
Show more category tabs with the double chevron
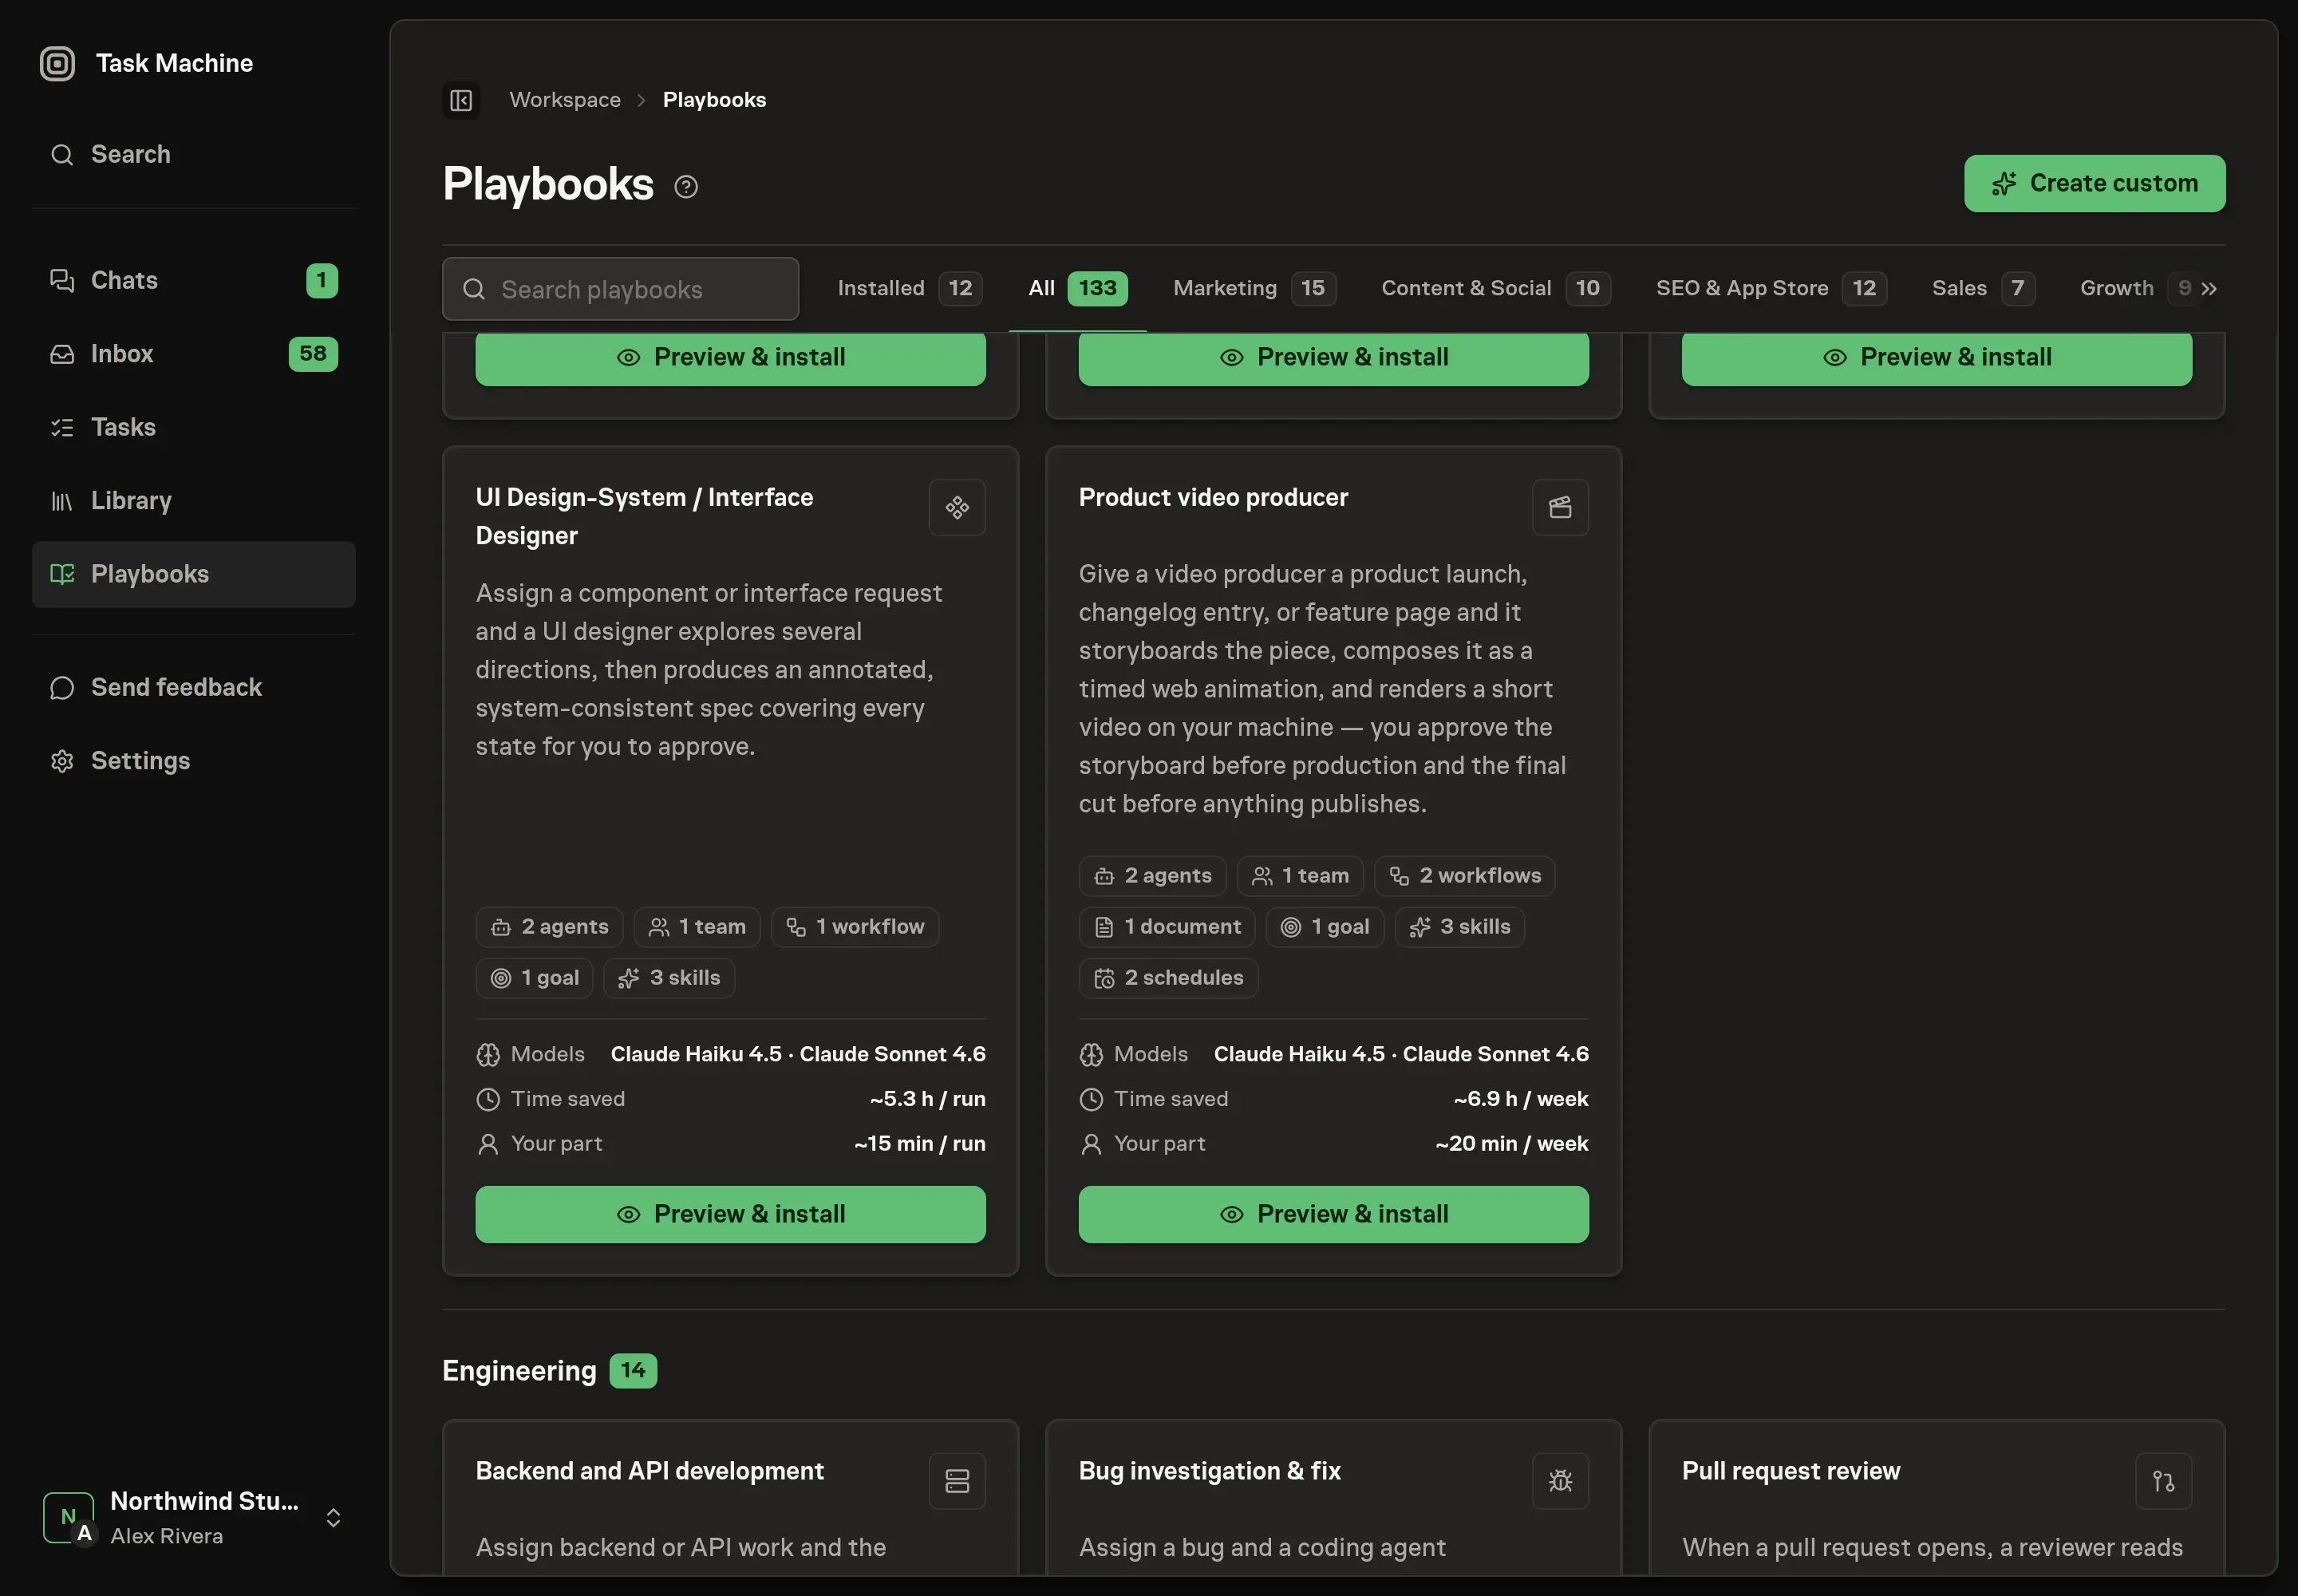(x=2209, y=288)
